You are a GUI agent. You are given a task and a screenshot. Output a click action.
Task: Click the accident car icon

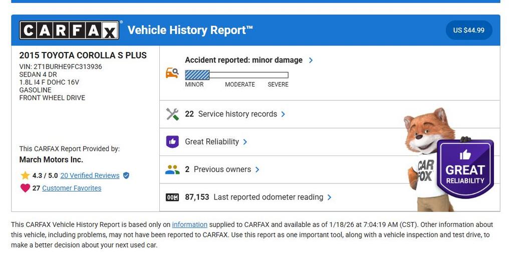(x=172, y=73)
